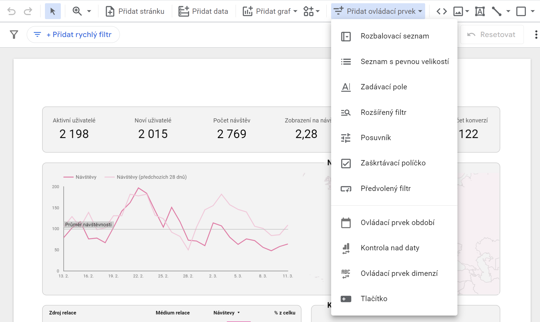Choose Zaškrtávací políčko control

tap(393, 163)
